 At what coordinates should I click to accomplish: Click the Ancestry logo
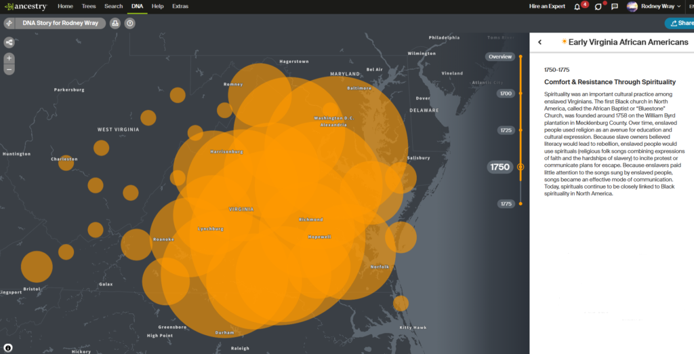[26, 6]
